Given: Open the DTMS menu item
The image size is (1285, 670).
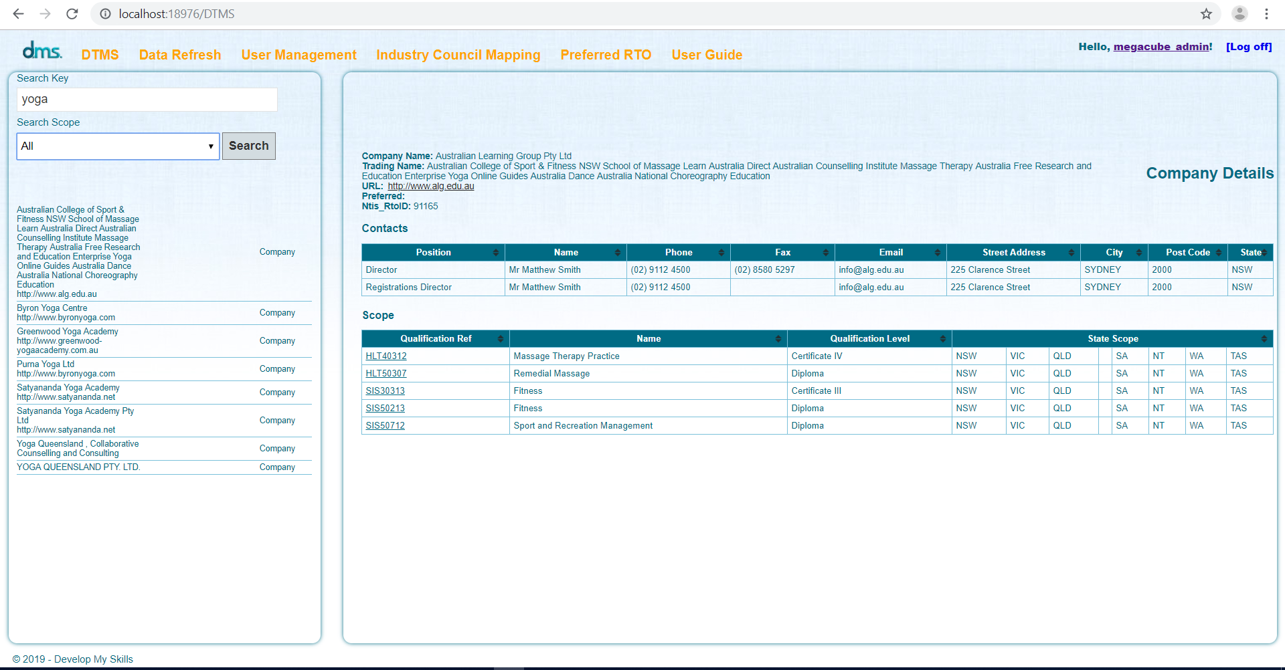Looking at the screenshot, I should [x=100, y=55].
